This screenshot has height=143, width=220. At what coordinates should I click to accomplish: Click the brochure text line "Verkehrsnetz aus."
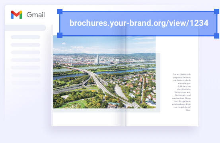(x=183, y=92)
